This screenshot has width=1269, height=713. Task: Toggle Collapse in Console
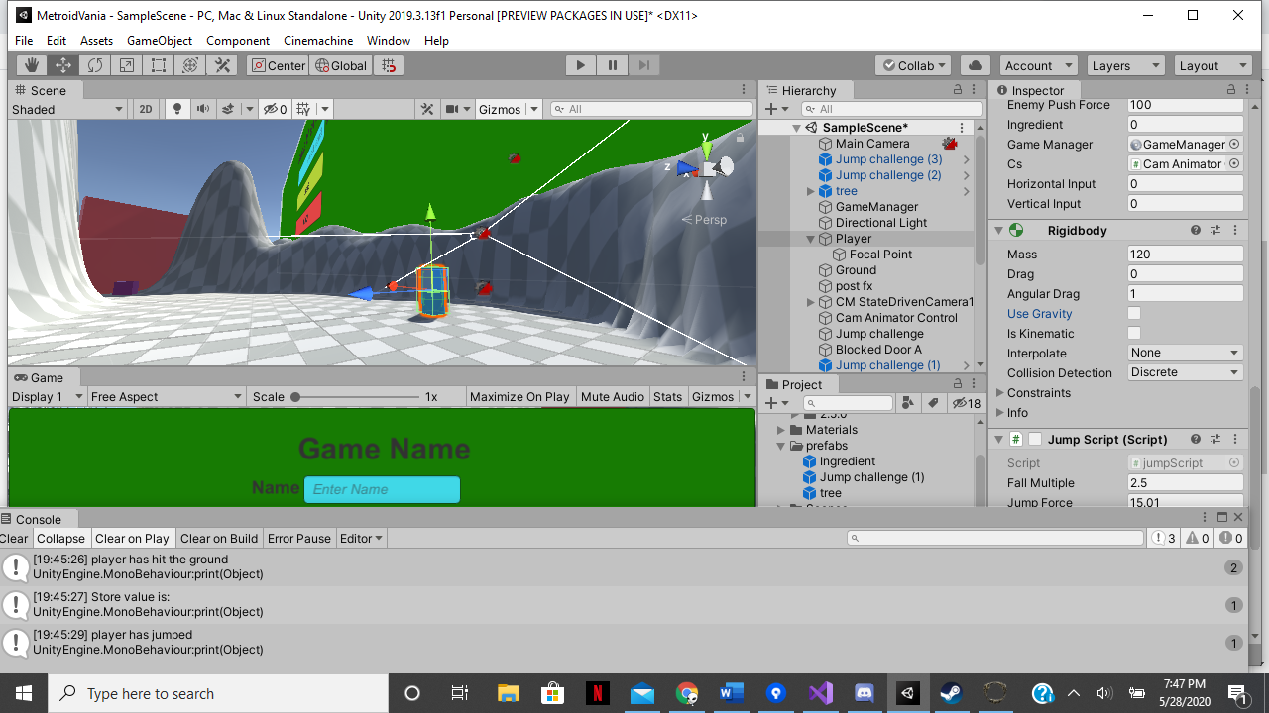tap(61, 539)
